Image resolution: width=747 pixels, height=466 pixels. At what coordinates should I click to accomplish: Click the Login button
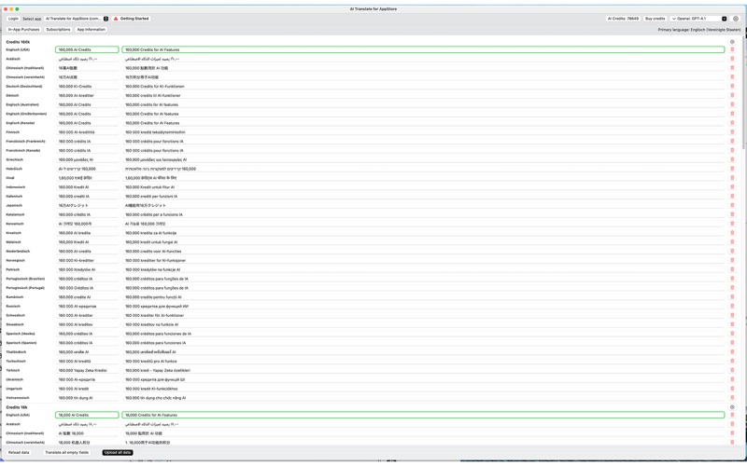tap(13, 19)
